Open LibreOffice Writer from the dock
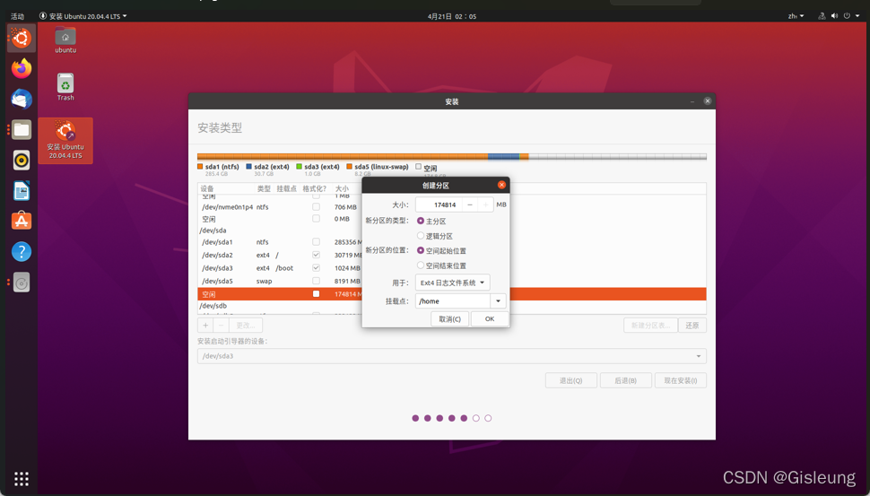Viewport: 870px width, 496px height. tap(22, 191)
